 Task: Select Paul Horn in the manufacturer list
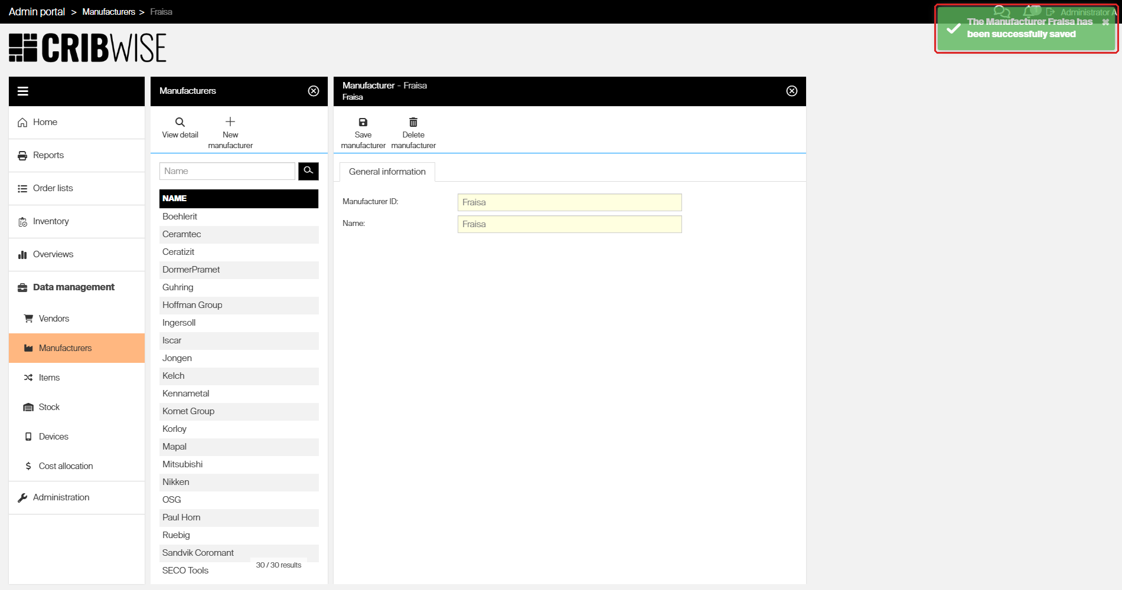(239, 518)
